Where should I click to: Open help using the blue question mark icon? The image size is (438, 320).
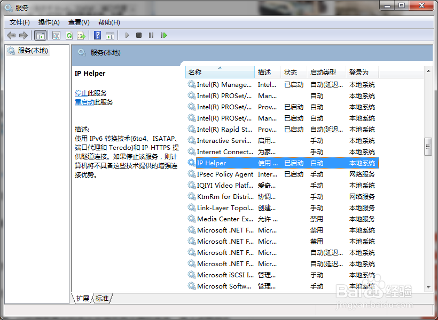coord(97,35)
